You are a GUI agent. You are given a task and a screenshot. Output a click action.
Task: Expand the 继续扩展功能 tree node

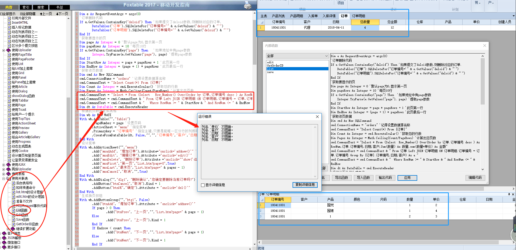[8, 229]
